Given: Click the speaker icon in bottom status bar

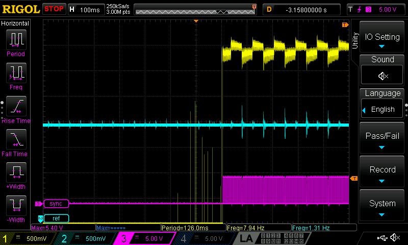Looking at the screenshot, I should [394, 238].
